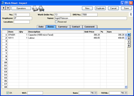Click the % column header
The height and width of the screenshot is (96, 134).
tap(103, 32)
